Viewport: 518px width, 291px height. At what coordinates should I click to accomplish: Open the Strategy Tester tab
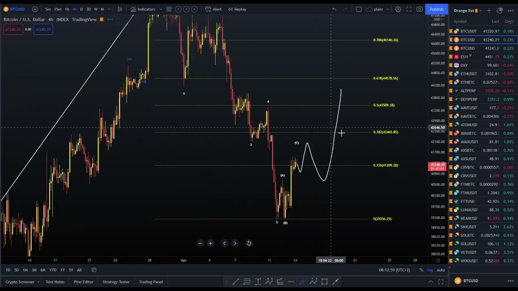click(116, 282)
